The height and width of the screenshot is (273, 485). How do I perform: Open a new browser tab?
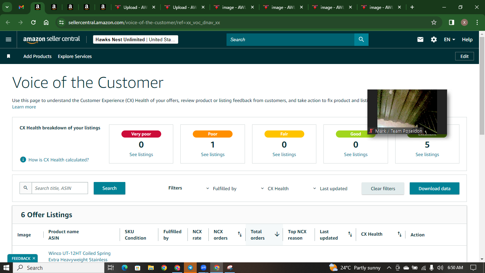pyautogui.click(x=412, y=7)
